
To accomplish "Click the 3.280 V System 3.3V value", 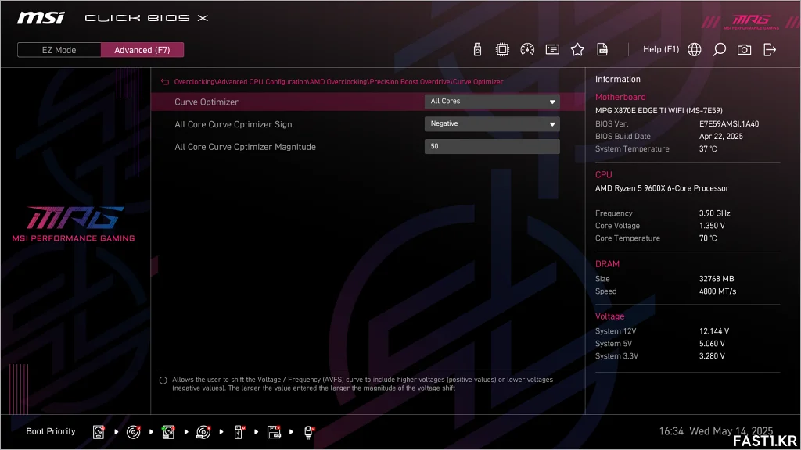I will (x=712, y=356).
